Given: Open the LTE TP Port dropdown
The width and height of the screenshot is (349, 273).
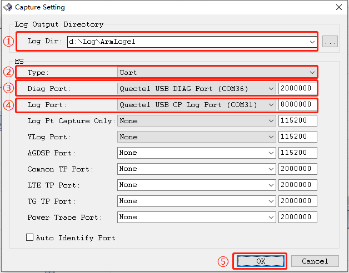Looking at the screenshot, I should (x=271, y=185).
